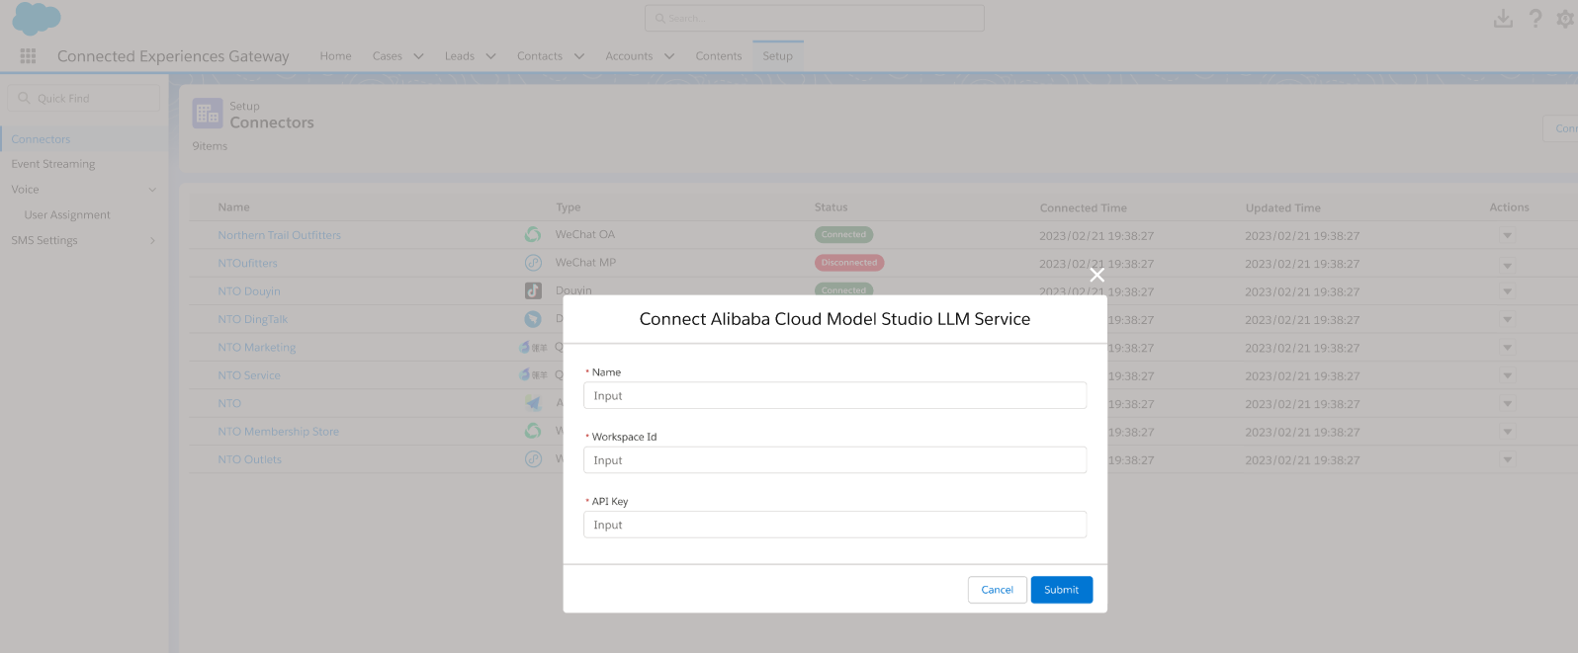Screen dimensions: 1578x653
Task: Open the NTO Outlets connector link
Action: pyautogui.click(x=249, y=459)
